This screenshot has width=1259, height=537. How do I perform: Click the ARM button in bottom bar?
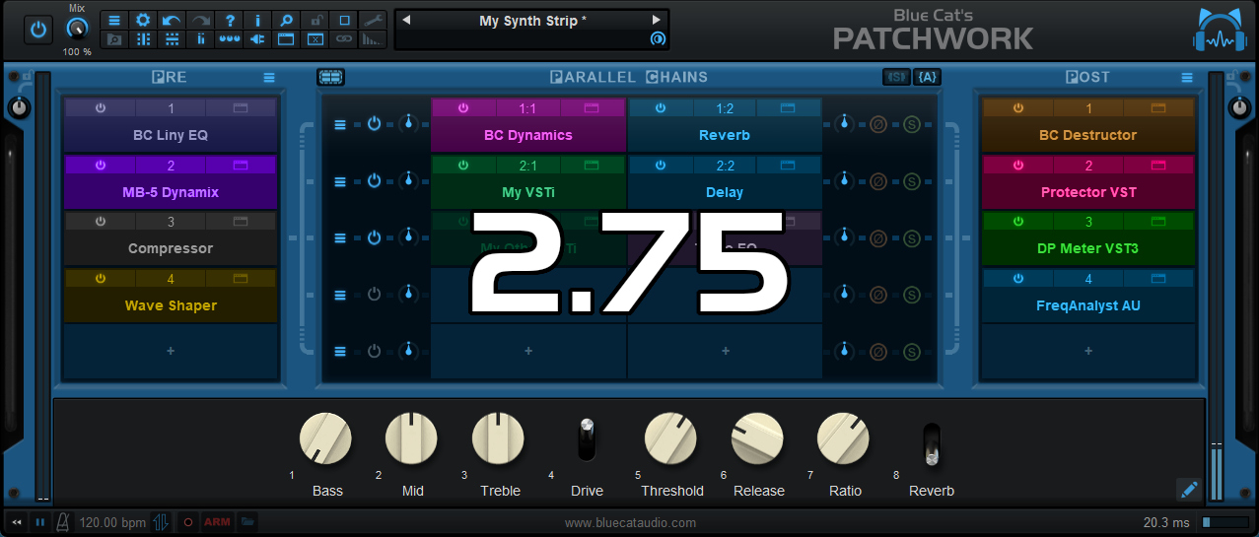click(x=217, y=522)
